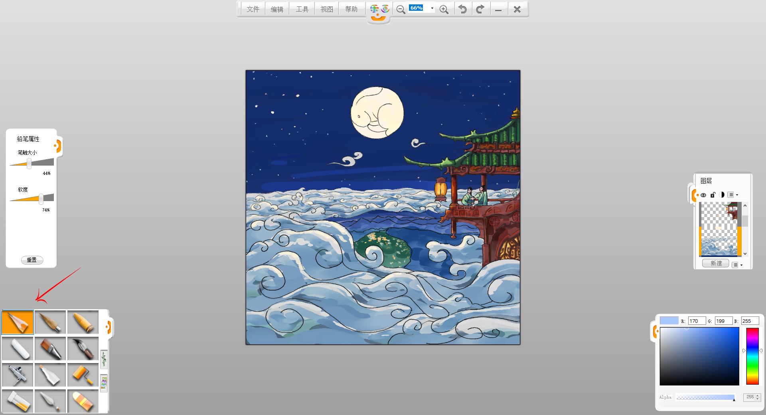Toggle layer visibility eye icon

point(703,195)
